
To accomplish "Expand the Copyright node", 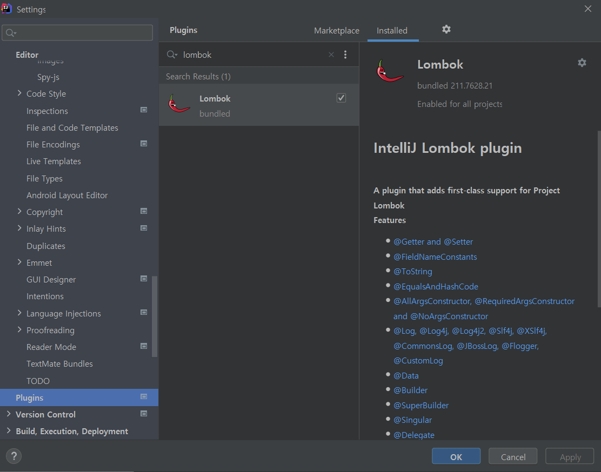I will [x=19, y=211].
